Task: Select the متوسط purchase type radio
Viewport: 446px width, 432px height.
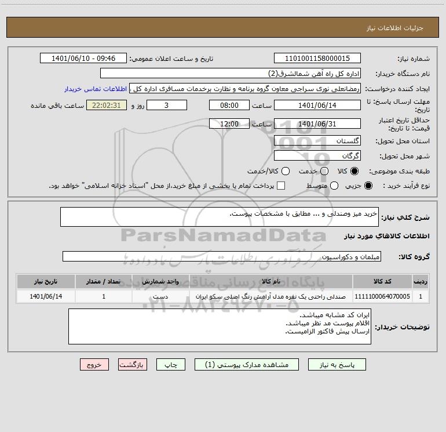Action: [x=334, y=186]
